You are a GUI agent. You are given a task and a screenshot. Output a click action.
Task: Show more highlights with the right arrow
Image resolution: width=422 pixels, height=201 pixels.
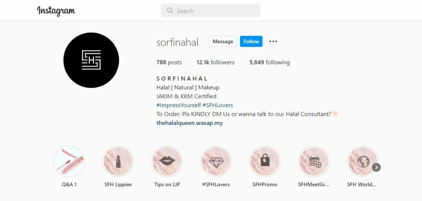point(376,167)
